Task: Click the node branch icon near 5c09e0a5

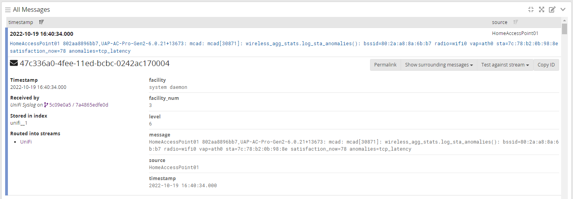Action: pos(46,105)
